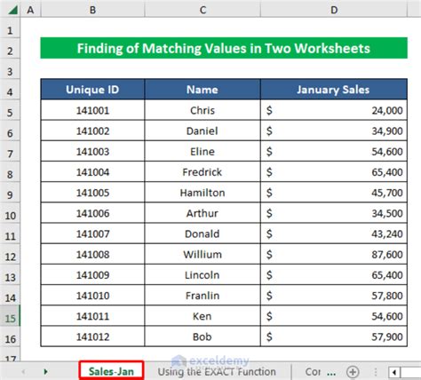Image resolution: width=421 pixels, height=380 pixels.
Task: Click the Unique ID header cell
Action: 92,90
